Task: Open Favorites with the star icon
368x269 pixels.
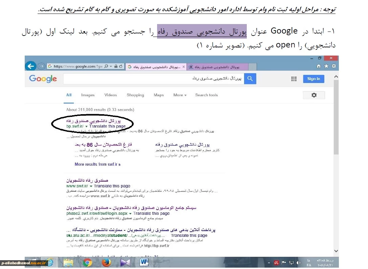Action: (326, 66)
